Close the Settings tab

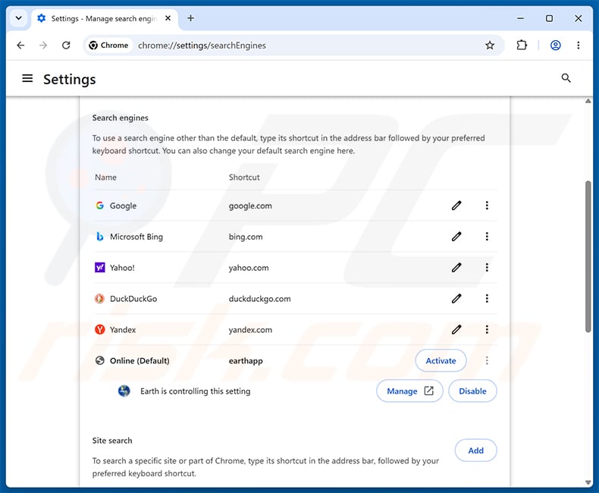168,18
